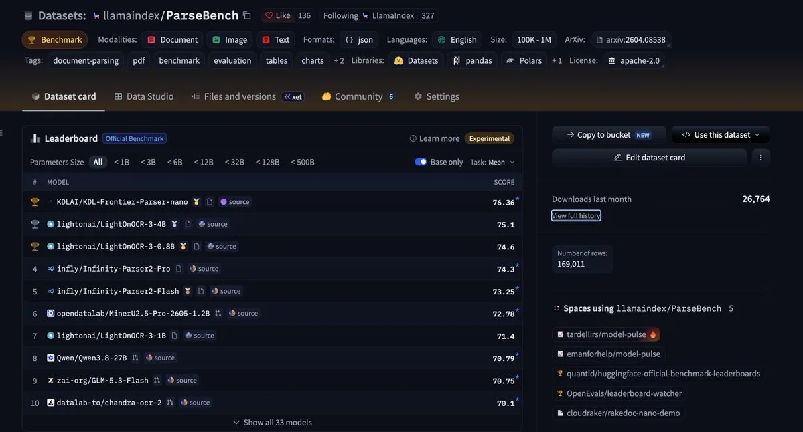The width and height of the screenshot is (803, 432).
Task: Toggle the Base only switch
Action: 421,162
